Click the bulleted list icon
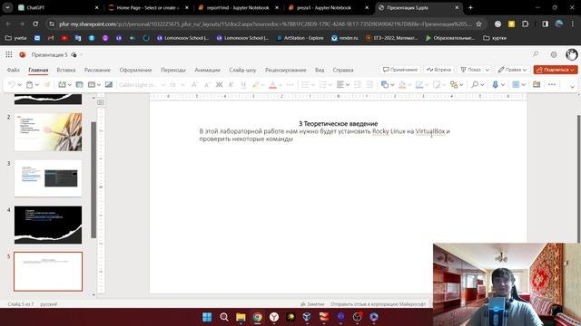This screenshot has width=581, height=326. [x=305, y=84]
